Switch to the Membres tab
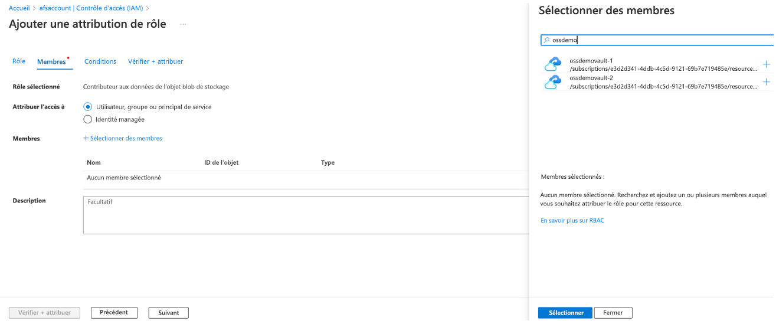Image resolution: width=776 pixels, height=327 pixels. click(51, 62)
